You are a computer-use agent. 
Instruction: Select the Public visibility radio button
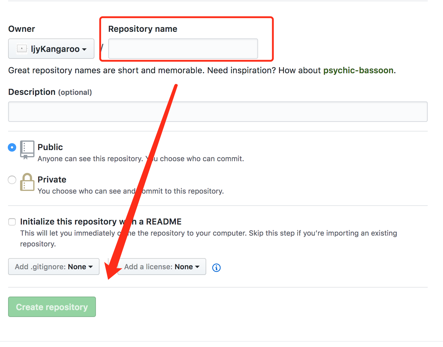tap(12, 147)
